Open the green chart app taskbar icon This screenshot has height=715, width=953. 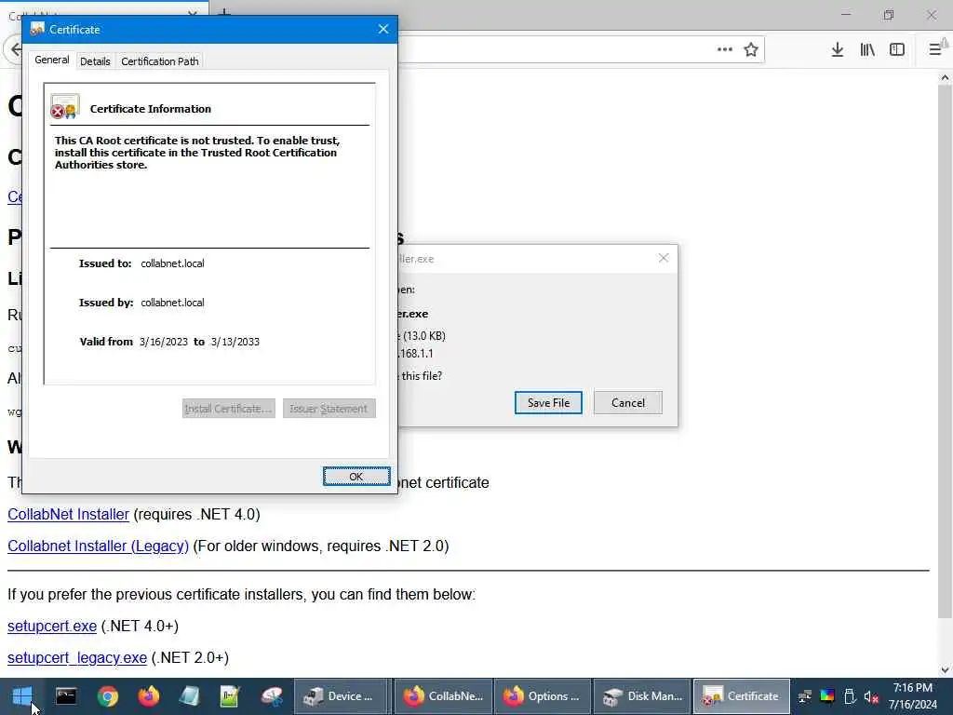coord(230,696)
